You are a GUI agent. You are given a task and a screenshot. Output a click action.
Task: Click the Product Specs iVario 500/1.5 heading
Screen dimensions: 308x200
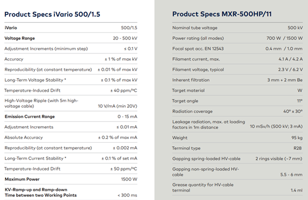[x=52, y=14]
